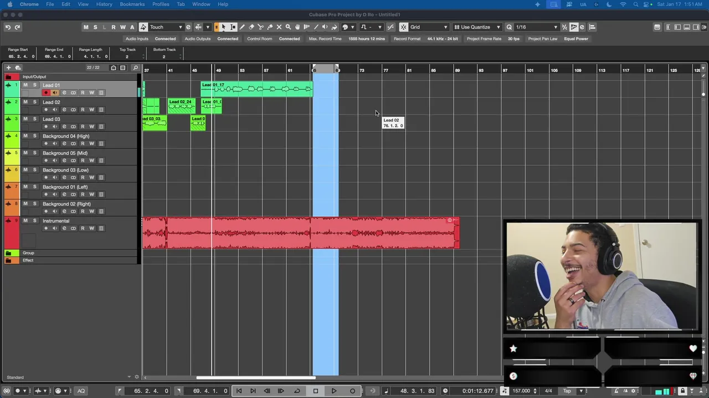Select the Object Selection arrow tool
709x398 pixels.
coord(224,27)
